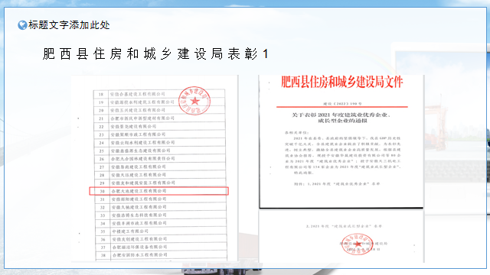This screenshot has height=275, width=490.
Task: Select the red round stamp on the table document
Action: [194, 100]
